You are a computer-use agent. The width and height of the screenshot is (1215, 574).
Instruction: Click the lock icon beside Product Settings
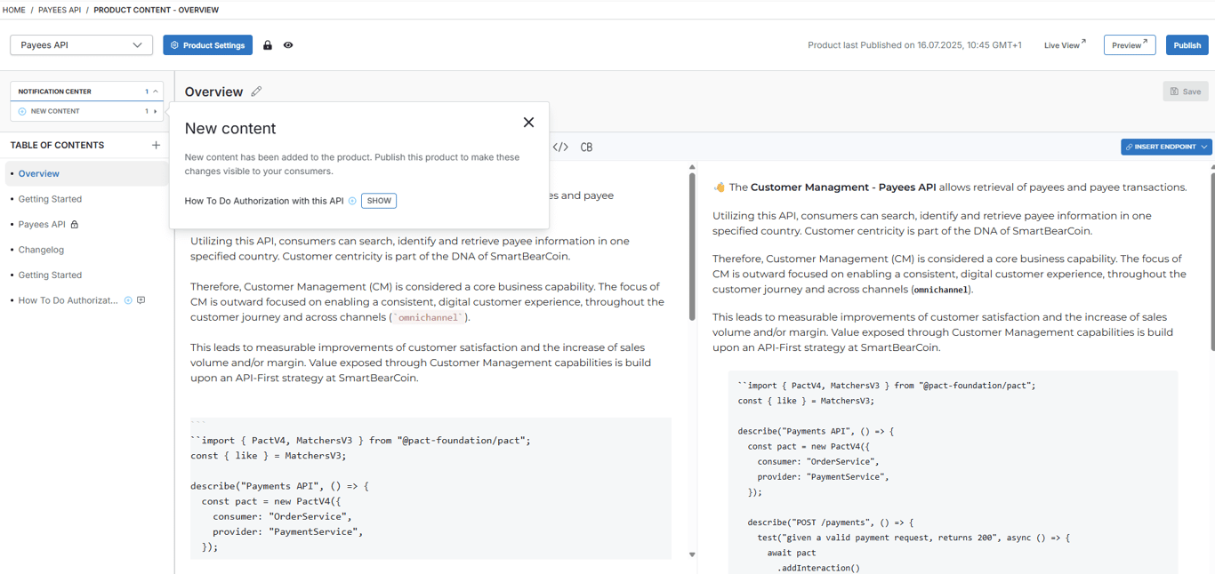click(x=268, y=44)
